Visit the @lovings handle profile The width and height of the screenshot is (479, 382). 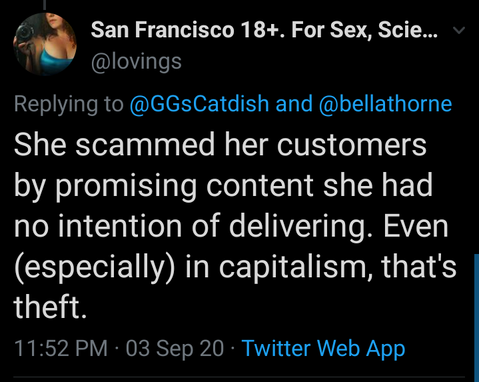(135, 61)
